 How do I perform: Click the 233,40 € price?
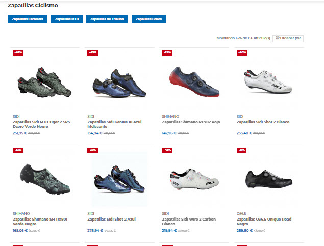pyautogui.click(x=244, y=133)
